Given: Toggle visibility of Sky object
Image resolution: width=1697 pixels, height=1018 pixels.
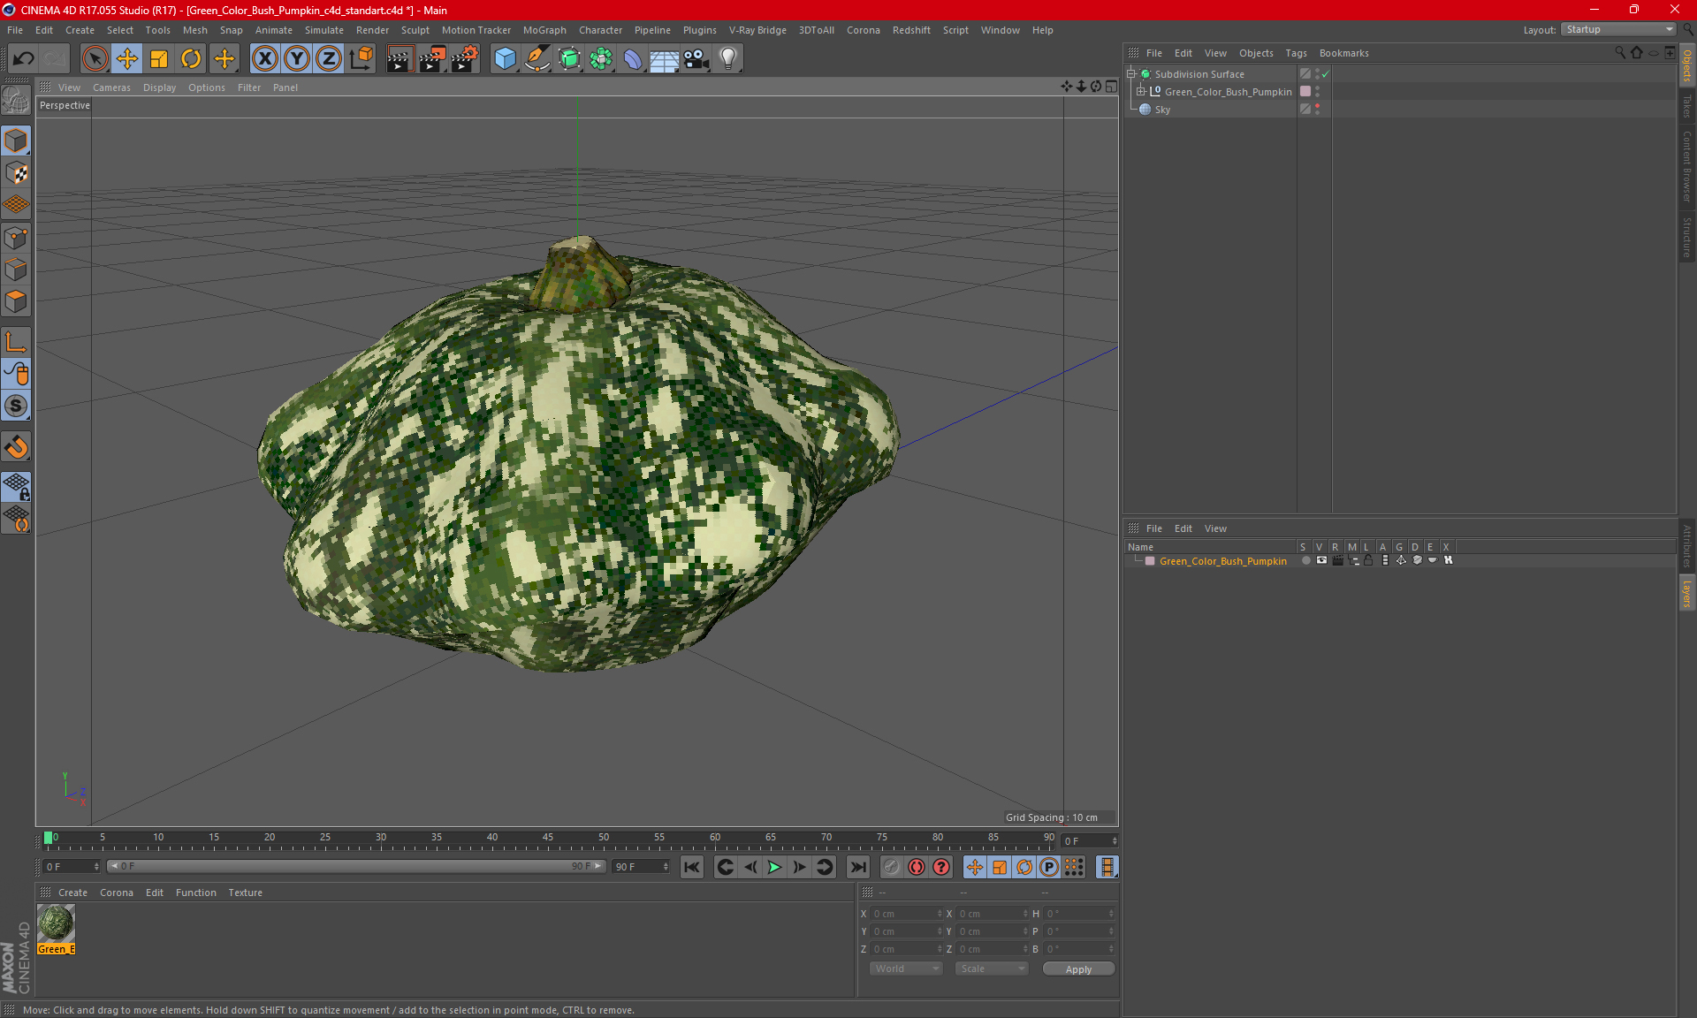Looking at the screenshot, I should pos(1318,107).
